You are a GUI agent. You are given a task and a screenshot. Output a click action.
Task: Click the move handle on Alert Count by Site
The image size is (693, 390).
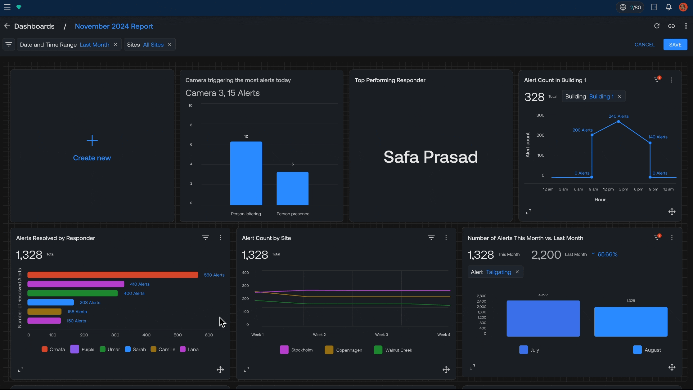click(x=446, y=370)
